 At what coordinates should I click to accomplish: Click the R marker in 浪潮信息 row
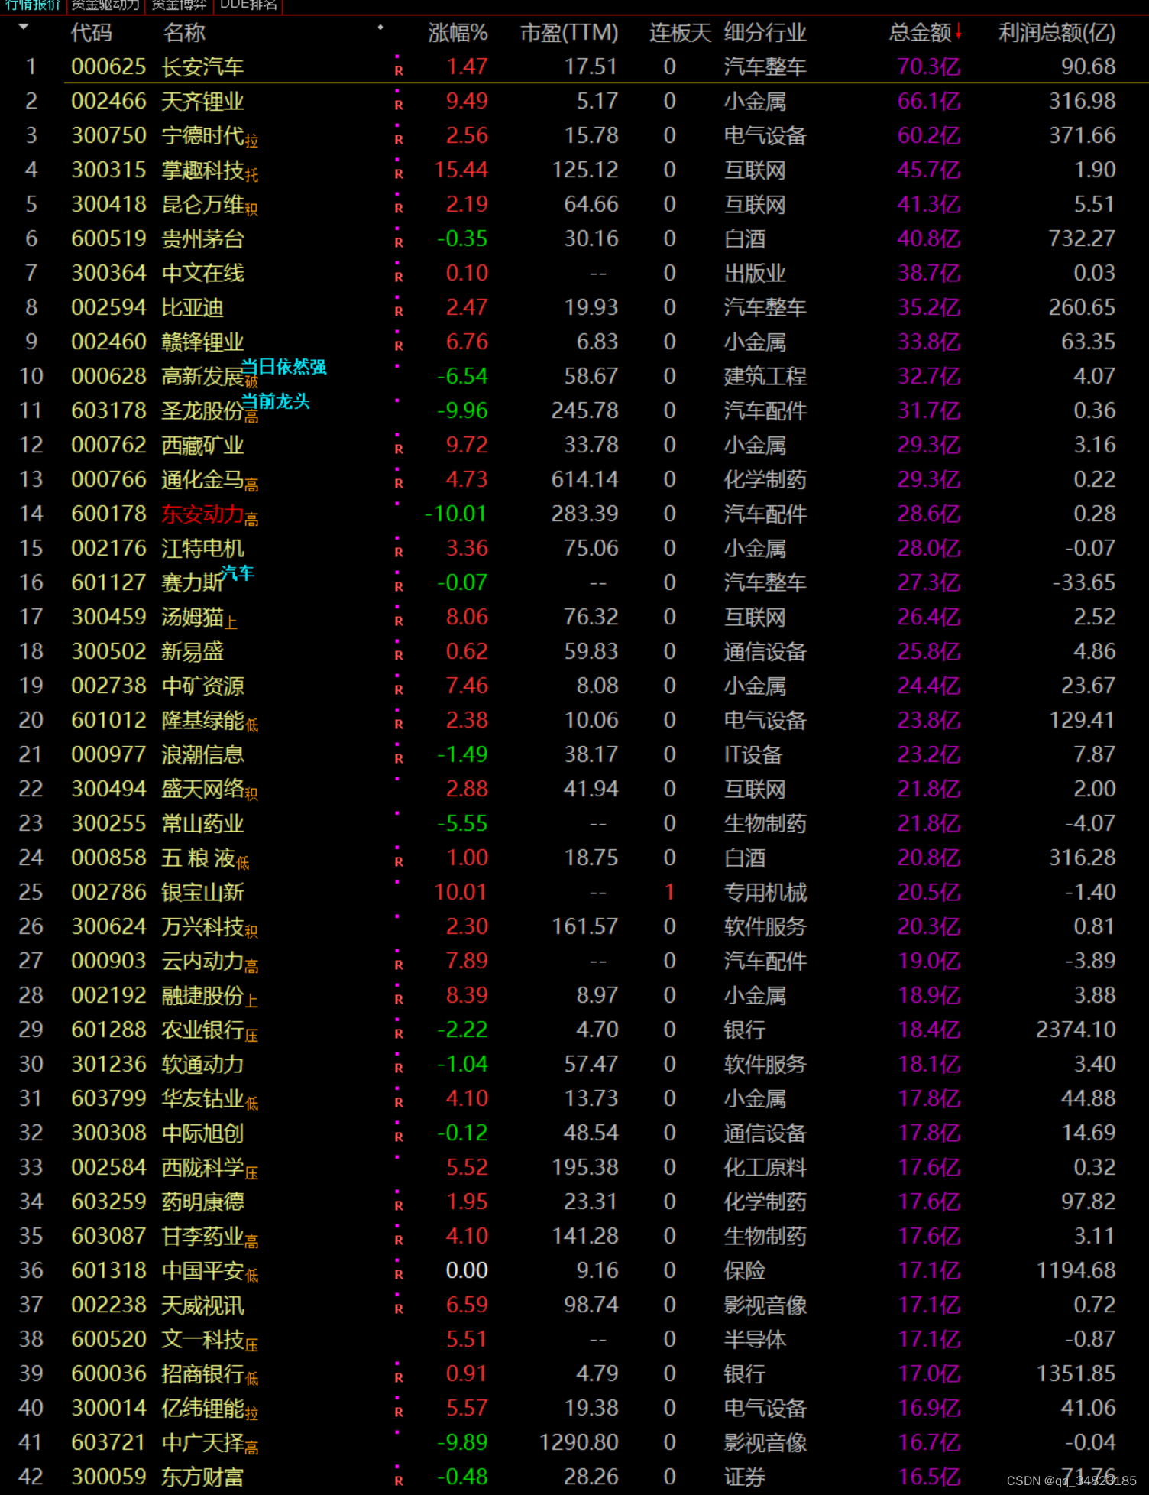[x=399, y=758]
